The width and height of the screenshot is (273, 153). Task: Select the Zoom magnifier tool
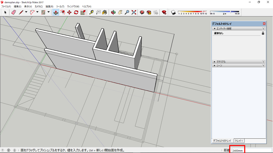pyautogui.click(x=127, y=12)
